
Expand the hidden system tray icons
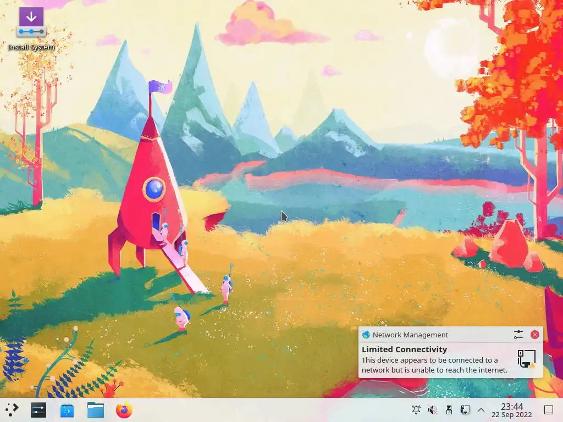pos(481,410)
